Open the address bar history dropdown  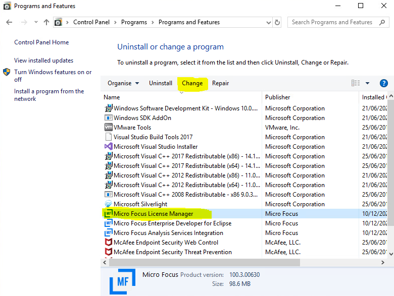pyautogui.click(x=268, y=22)
